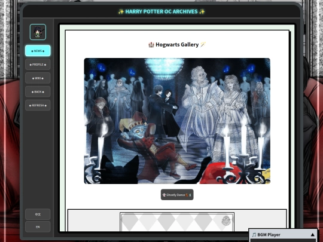Click the Hogwarts crest on the banner
This screenshot has width=323, height=242.
tap(226, 220)
